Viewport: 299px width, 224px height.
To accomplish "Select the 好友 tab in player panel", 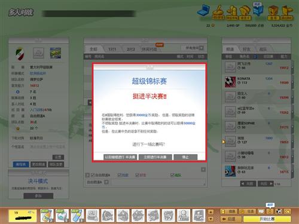I will (246, 50).
